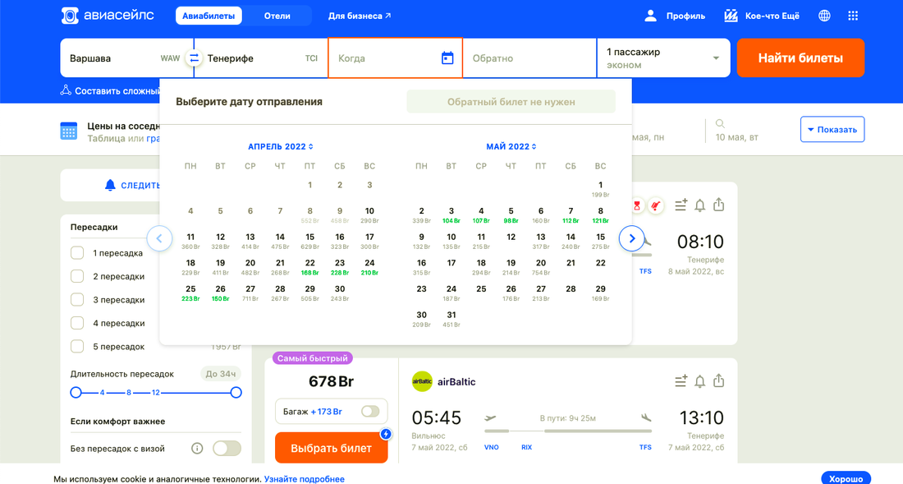Click the calendar icon in Когда field
The height and width of the screenshot is (484, 903).
tap(447, 58)
